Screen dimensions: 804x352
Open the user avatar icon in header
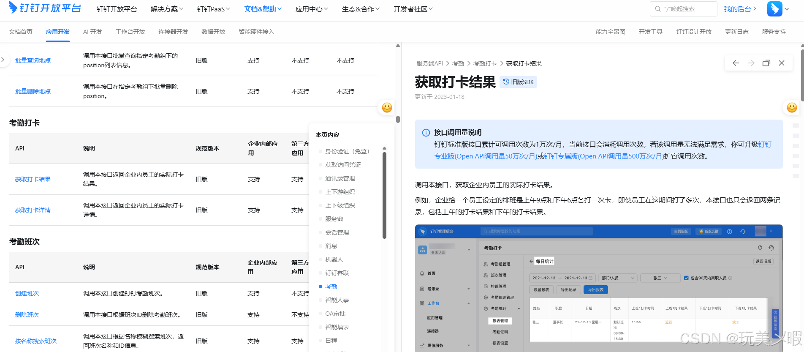click(774, 9)
